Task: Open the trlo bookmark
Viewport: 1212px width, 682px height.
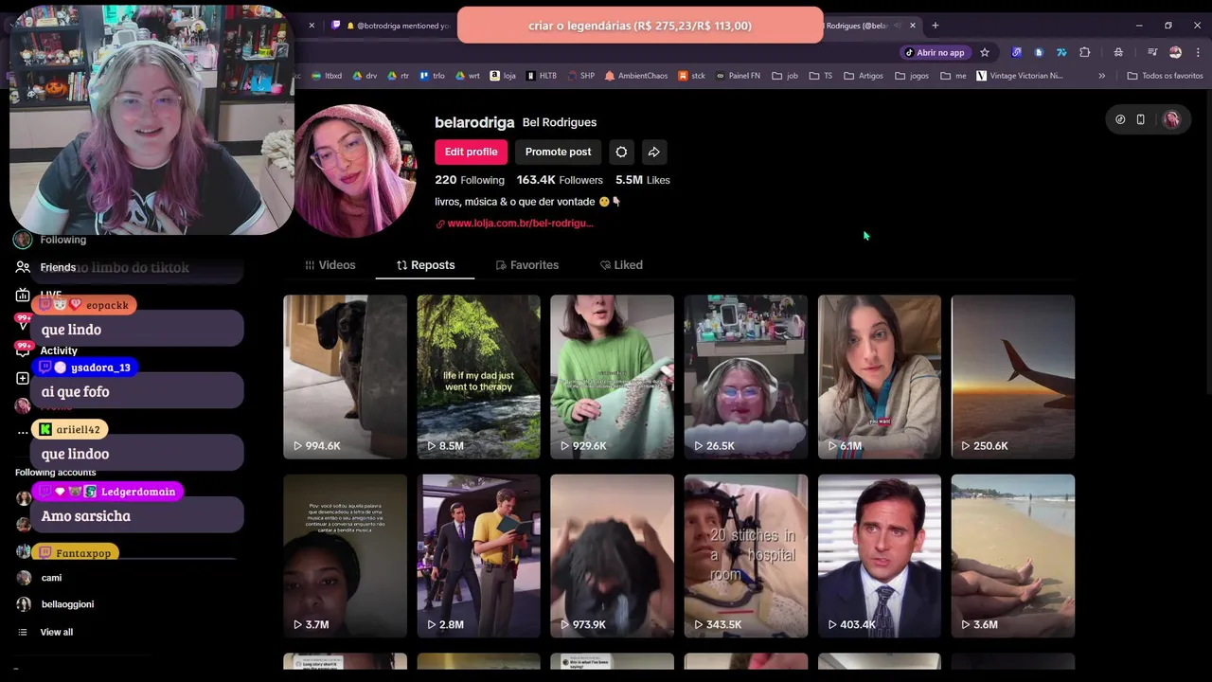Action: coord(432,76)
